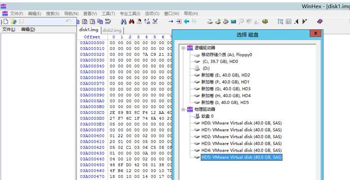This screenshot has width=350, height=180.
Task: Open the 搜索(S) menu
Action: pos(53,13)
